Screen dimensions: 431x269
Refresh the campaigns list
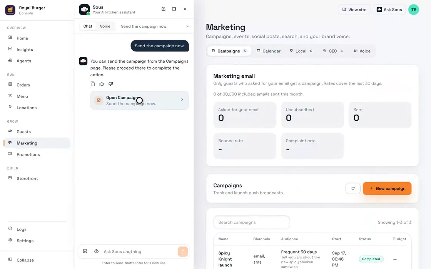tap(353, 188)
